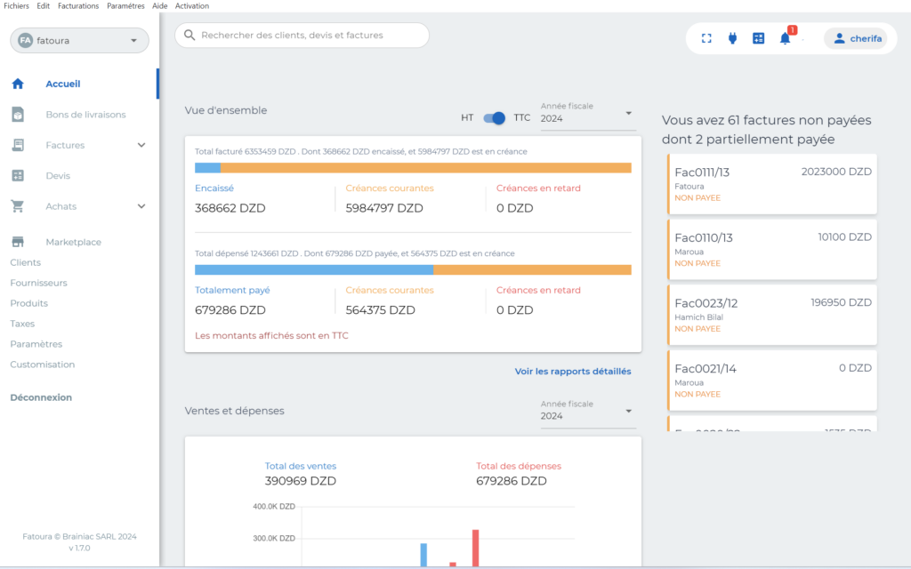
Task: Click the Déconnexion link
Action: [41, 397]
